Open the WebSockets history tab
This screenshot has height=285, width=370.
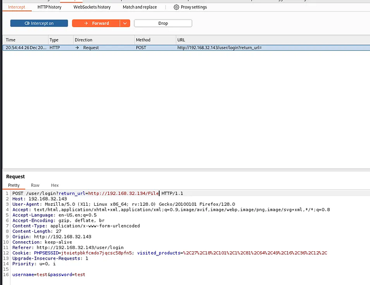[x=92, y=7]
